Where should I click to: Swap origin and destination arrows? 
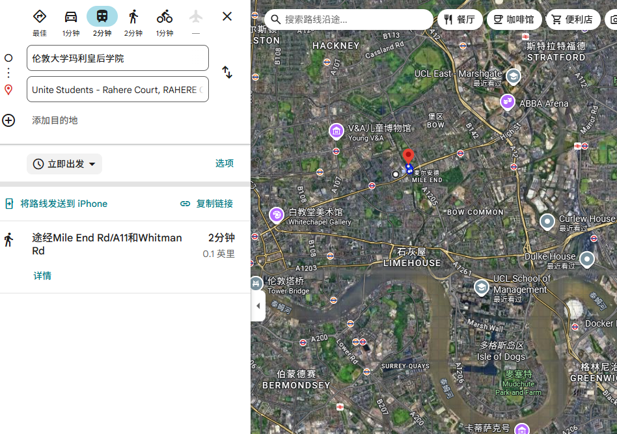click(227, 73)
